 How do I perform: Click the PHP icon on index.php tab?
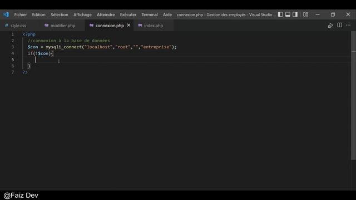[140, 26]
